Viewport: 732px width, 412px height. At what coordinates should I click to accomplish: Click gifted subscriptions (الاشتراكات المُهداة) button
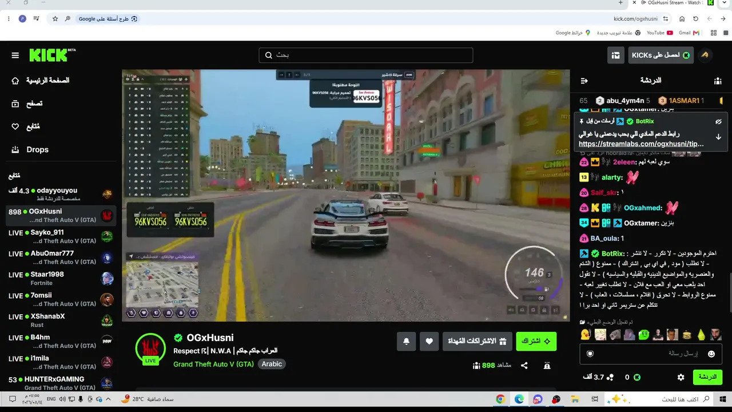(x=478, y=342)
